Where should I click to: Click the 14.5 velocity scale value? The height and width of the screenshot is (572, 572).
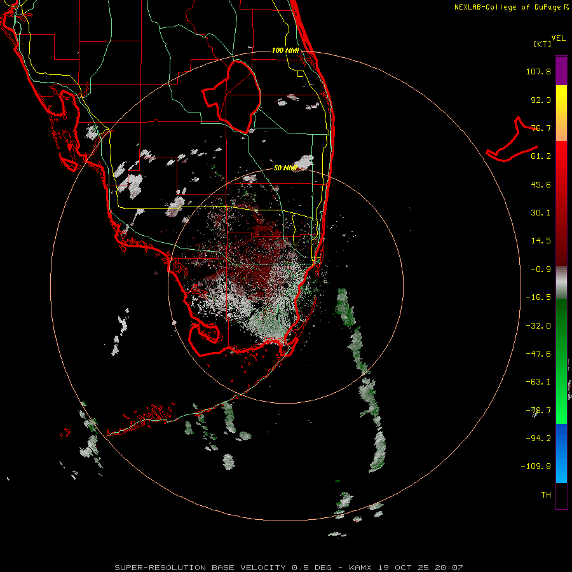[x=541, y=241]
